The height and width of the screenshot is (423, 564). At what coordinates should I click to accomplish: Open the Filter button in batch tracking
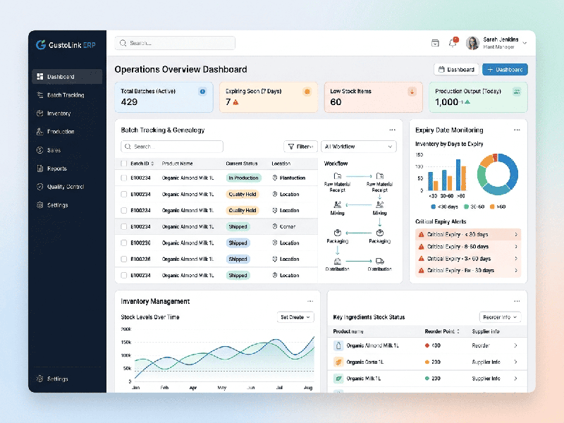(x=301, y=147)
